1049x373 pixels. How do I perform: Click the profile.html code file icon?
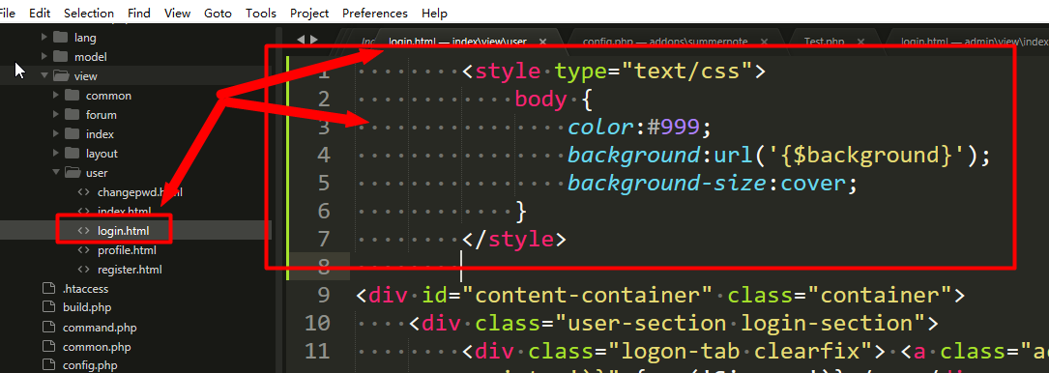pos(83,250)
